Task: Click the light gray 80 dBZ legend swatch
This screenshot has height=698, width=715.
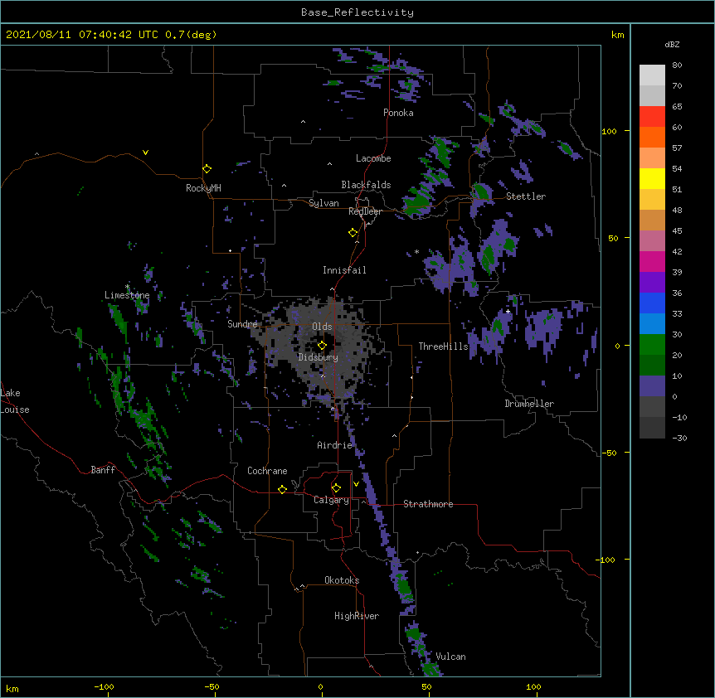Action: click(652, 75)
